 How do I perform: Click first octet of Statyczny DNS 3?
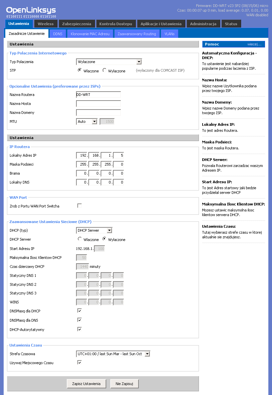pyautogui.click(x=82, y=293)
